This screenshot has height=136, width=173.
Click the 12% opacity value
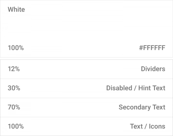pos(14,69)
